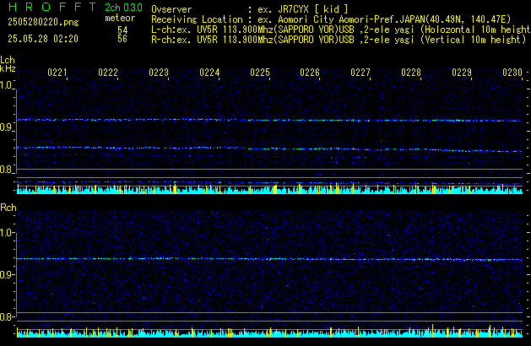Click the R-ch UV5R 113.900Mhz line
This screenshot has height=346, width=531.
point(339,40)
